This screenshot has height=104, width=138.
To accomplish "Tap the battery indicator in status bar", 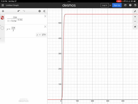I will coord(136,1).
